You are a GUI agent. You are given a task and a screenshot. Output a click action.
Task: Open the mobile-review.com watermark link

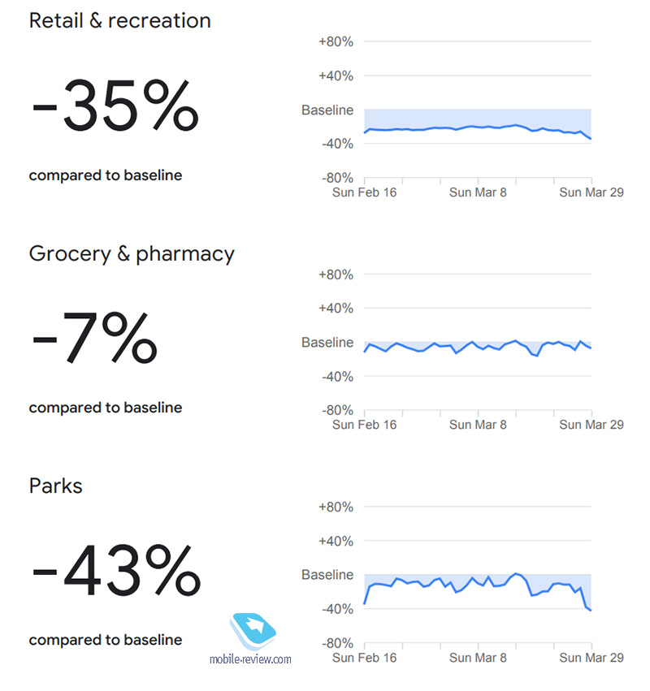click(250, 659)
